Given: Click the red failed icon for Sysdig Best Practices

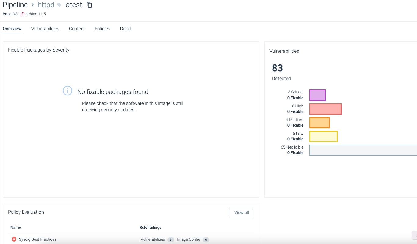Looking at the screenshot, I should point(14,239).
